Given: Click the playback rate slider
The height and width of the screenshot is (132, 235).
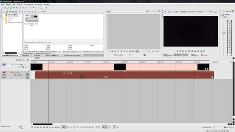Looking at the screenshot, I should [21, 127].
